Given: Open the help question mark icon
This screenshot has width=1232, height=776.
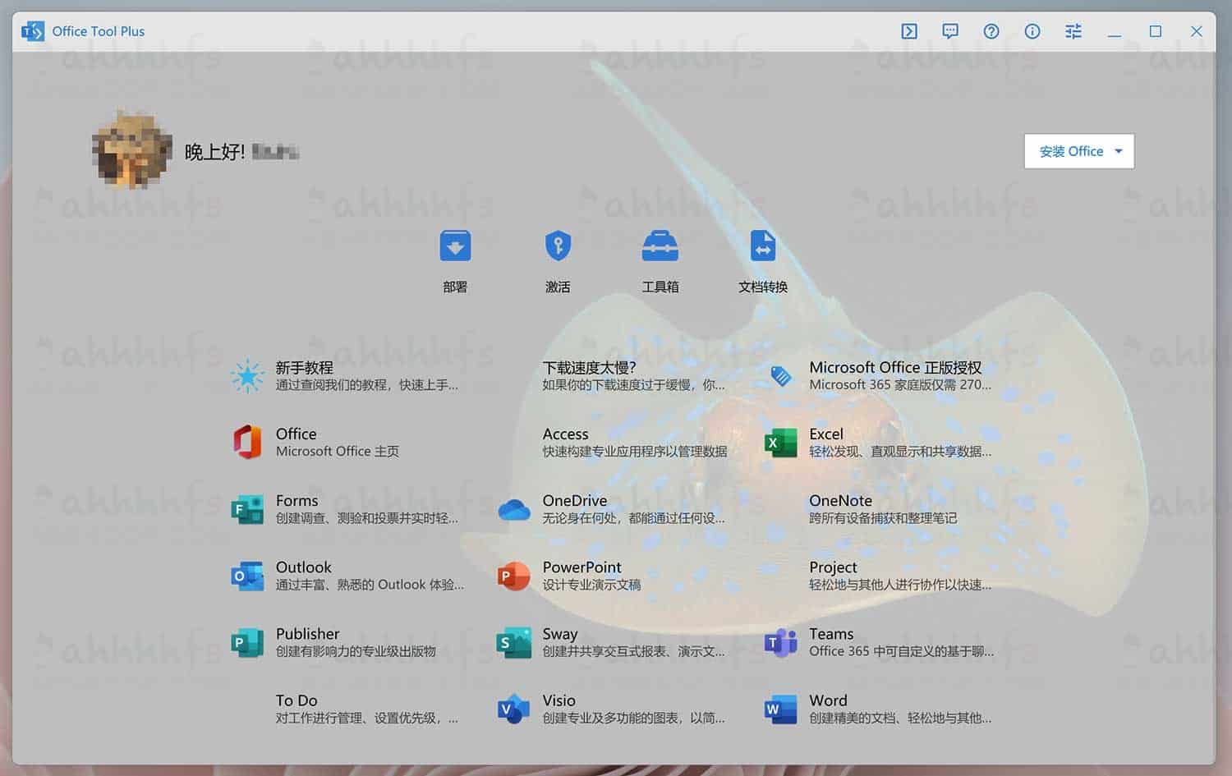Looking at the screenshot, I should [x=991, y=31].
